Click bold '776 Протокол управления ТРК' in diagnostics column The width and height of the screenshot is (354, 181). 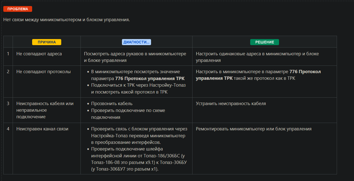click(x=150, y=78)
